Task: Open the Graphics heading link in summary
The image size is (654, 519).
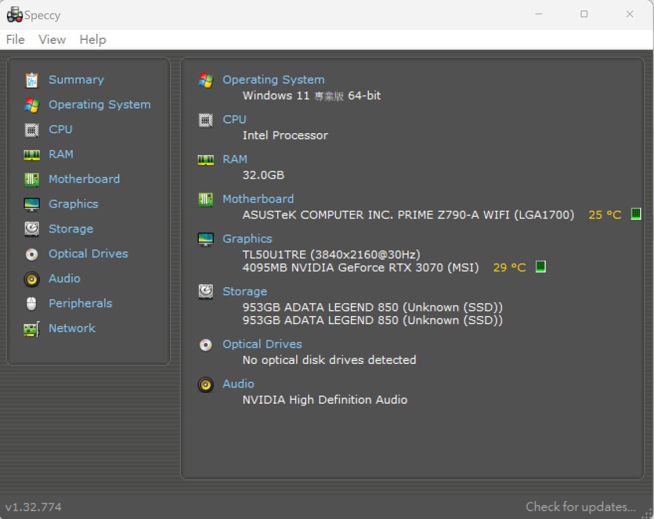Action: pyautogui.click(x=247, y=238)
